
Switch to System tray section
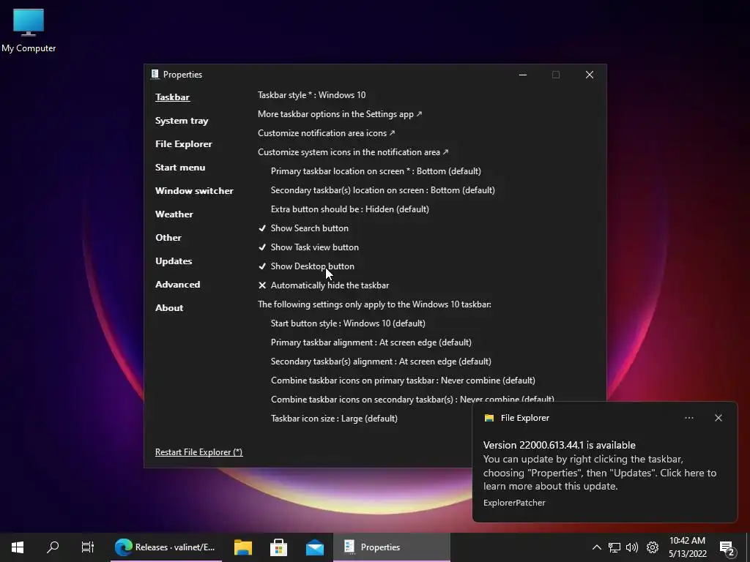pos(182,121)
